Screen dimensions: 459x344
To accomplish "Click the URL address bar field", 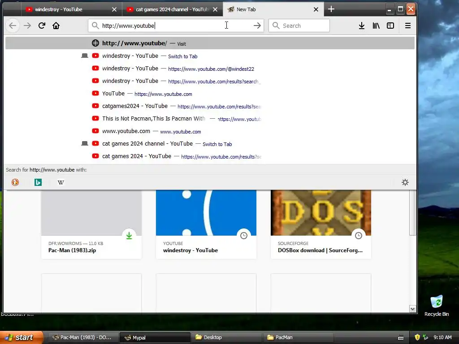I will coord(176,26).
